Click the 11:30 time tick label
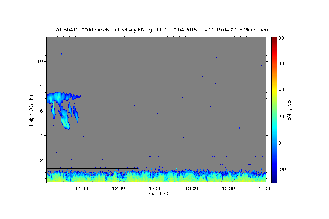Viewport: 329px width, 219px height. click(x=82, y=188)
